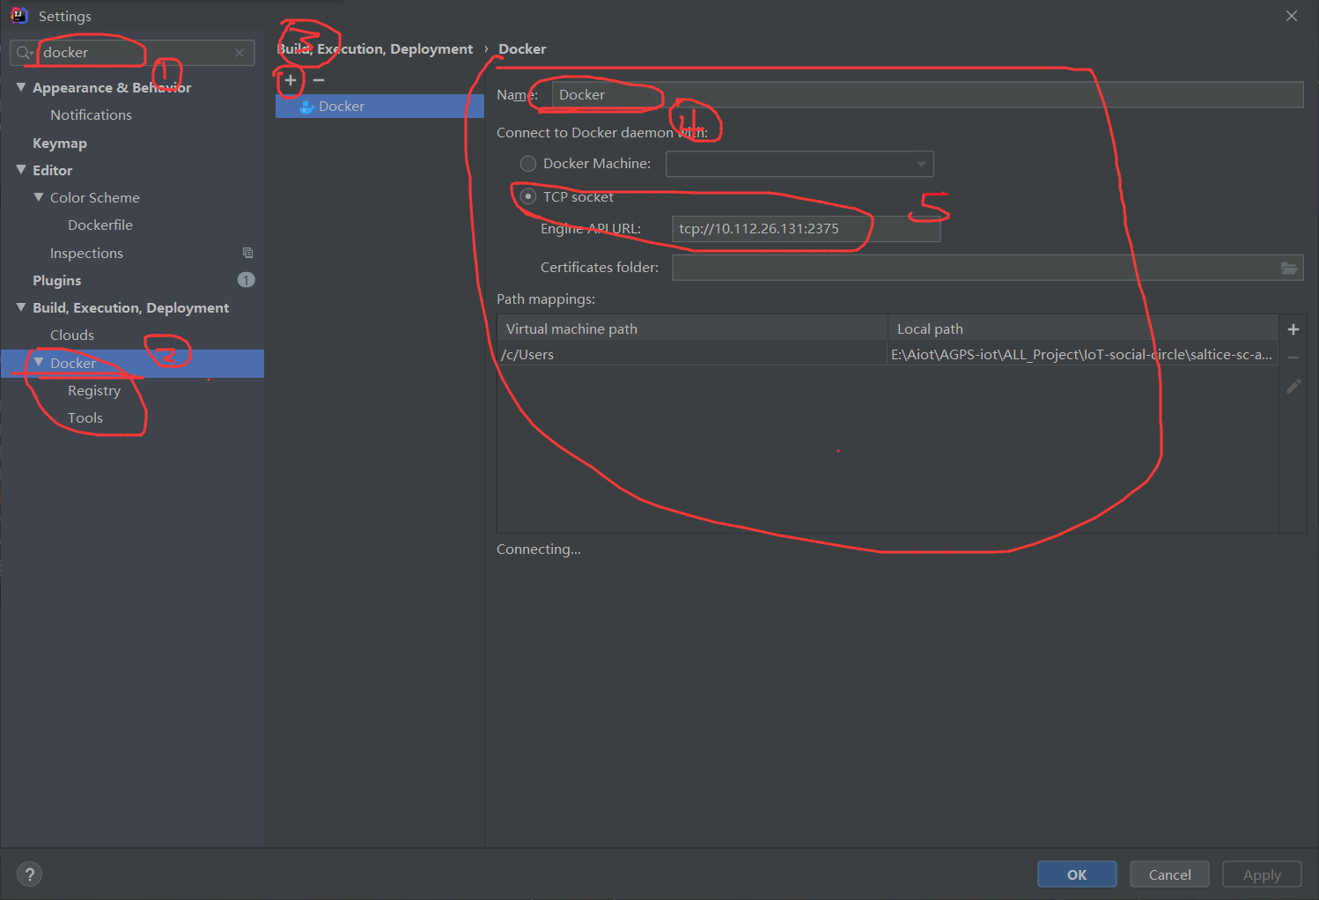Screen dimensions: 1319x900
Task: Focus the Engine API URL field
Action: (806, 229)
